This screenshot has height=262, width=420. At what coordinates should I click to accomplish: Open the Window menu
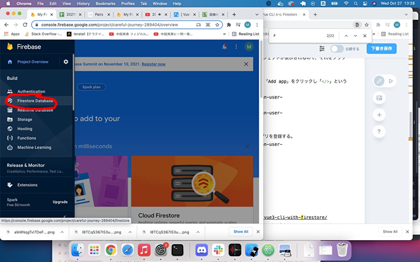[x=160, y=3]
